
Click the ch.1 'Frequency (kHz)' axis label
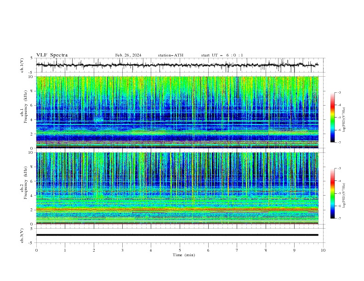(x=26, y=107)
